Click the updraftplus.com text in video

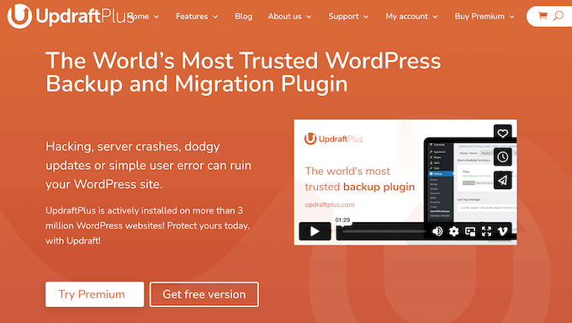click(x=330, y=204)
